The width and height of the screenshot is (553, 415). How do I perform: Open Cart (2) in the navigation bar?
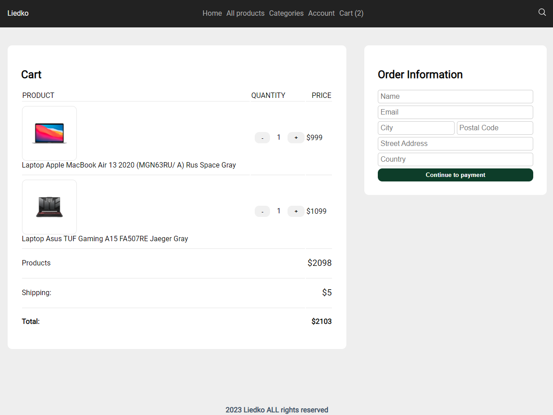point(351,13)
